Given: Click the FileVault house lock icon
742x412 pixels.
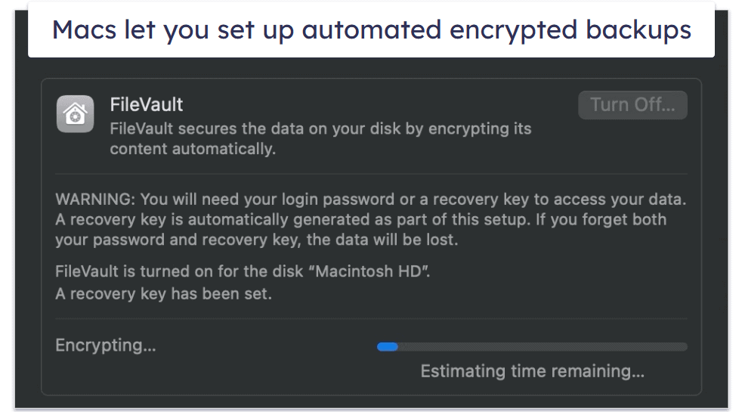Looking at the screenshot, I should 76,114.
